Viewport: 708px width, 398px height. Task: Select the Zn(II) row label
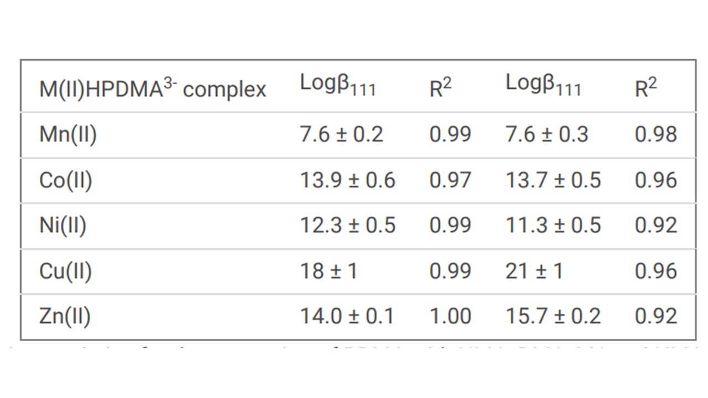pos(65,316)
